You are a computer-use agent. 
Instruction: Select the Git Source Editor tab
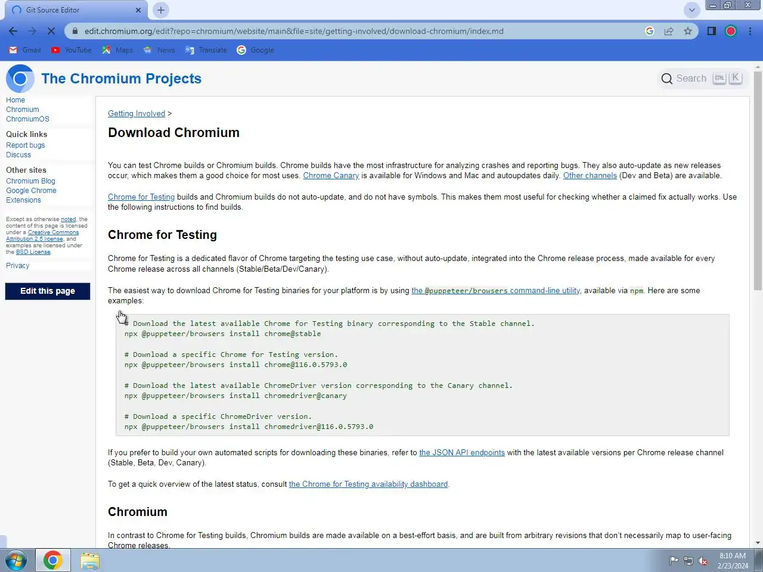click(76, 10)
